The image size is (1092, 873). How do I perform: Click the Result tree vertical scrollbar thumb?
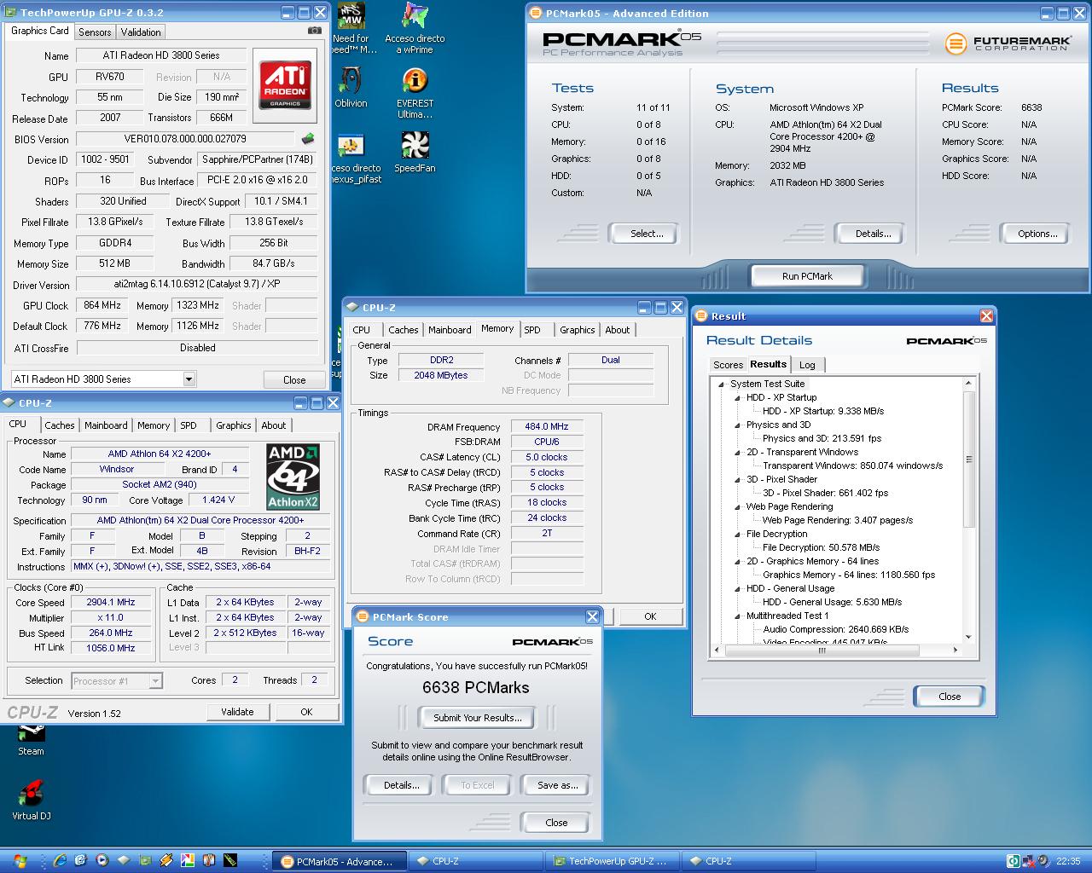(968, 460)
